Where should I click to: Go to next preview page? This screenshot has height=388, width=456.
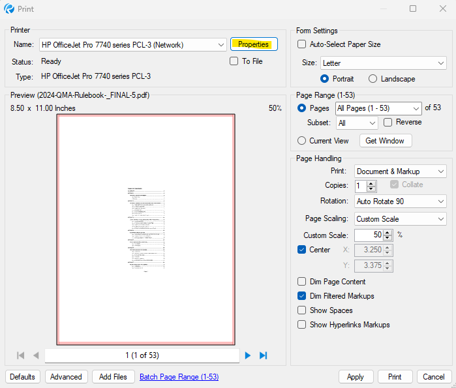point(248,355)
